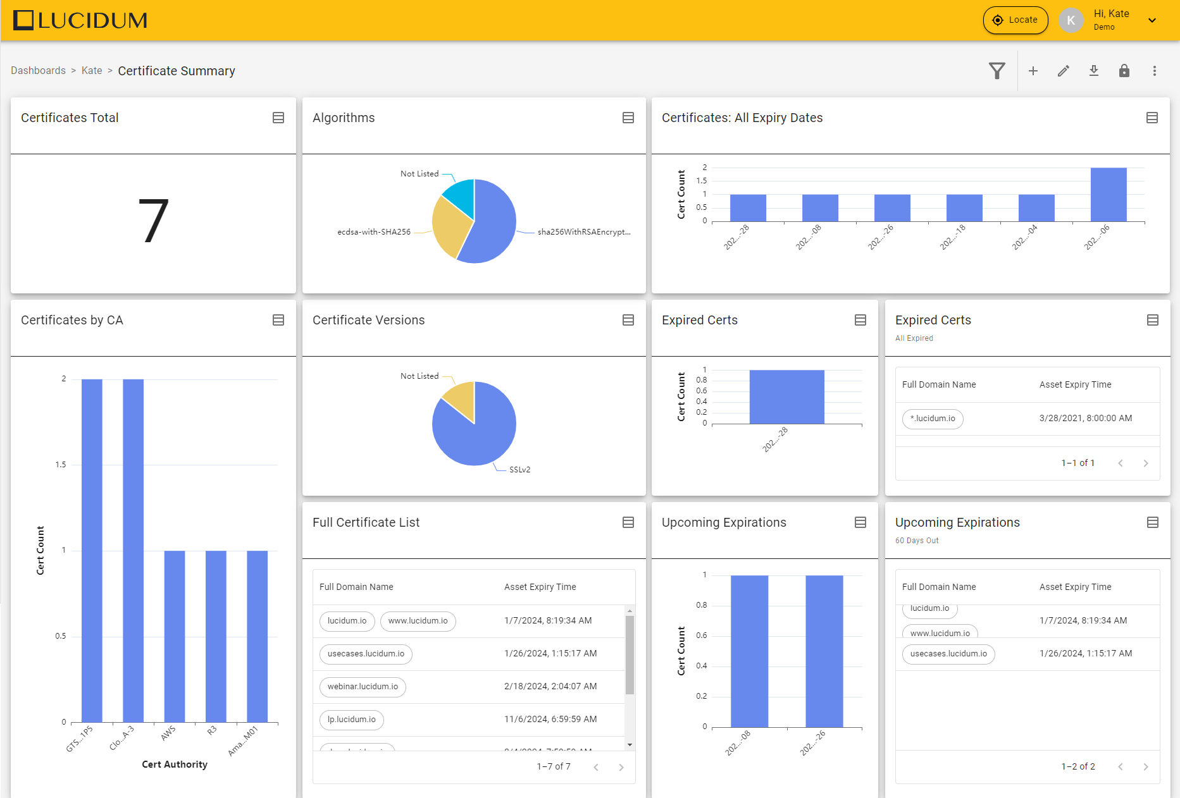Expand the user account dropdown arrow

(x=1152, y=20)
